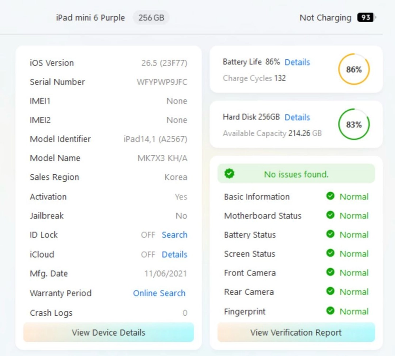The height and width of the screenshot is (356, 395).
Task: Open Hard Disk Details link
Action: pos(297,117)
